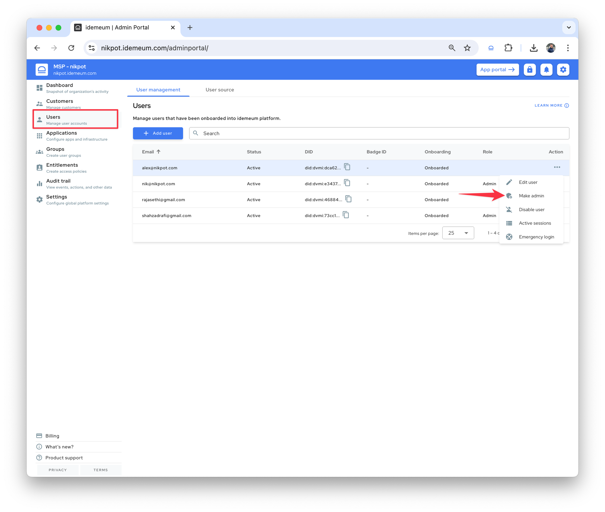Select Disable user menu item
This screenshot has width=605, height=512.
click(x=531, y=209)
